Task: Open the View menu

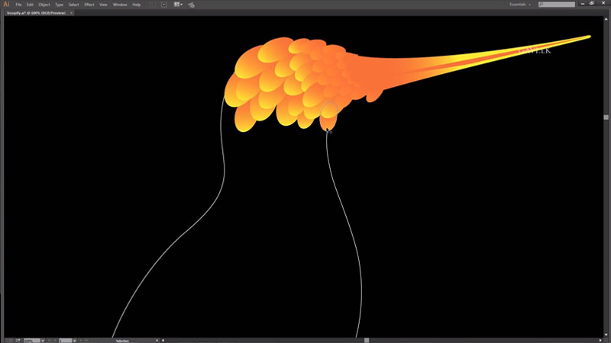Action: pyautogui.click(x=103, y=5)
